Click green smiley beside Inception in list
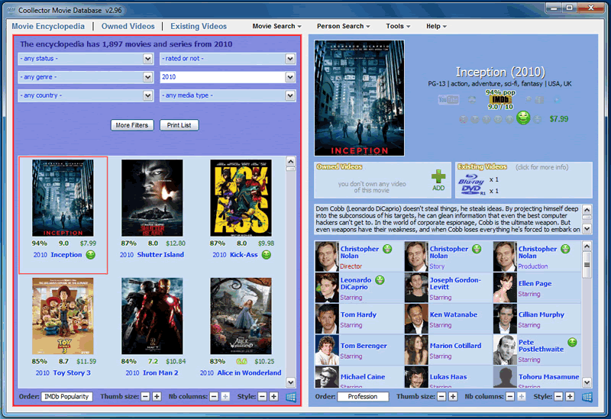 (x=90, y=255)
